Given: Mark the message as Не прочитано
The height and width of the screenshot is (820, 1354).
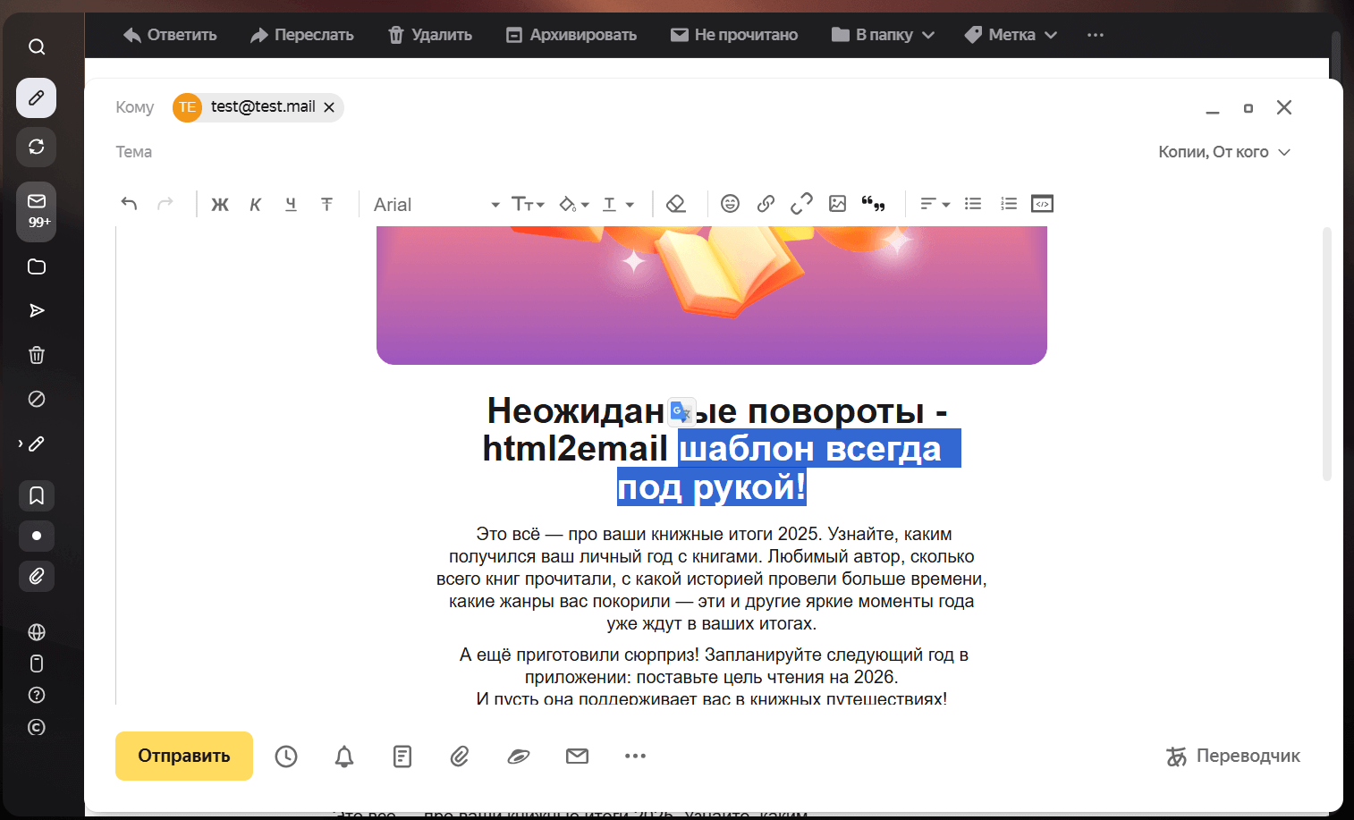Looking at the screenshot, I should pyautogui.click(x=733, y=34).
